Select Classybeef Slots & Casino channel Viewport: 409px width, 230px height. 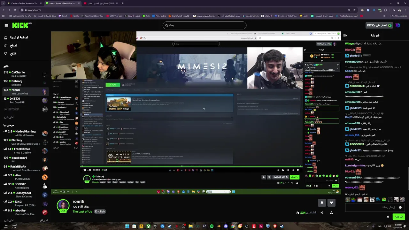(25, 195)
